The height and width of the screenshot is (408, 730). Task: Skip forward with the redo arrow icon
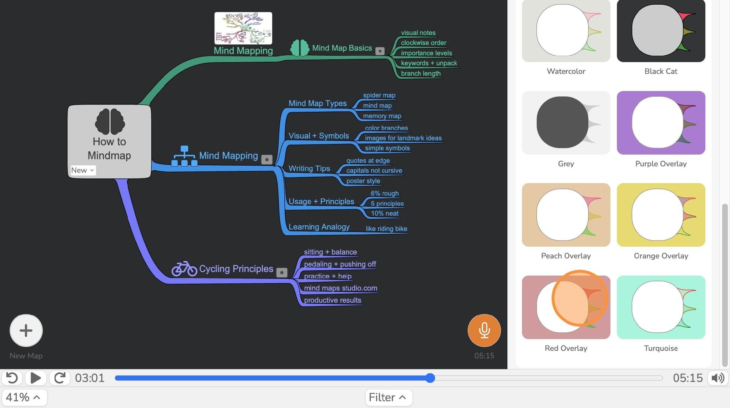60,378
